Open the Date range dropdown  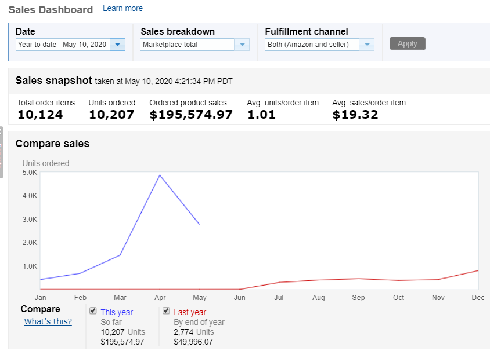[117, 45]
